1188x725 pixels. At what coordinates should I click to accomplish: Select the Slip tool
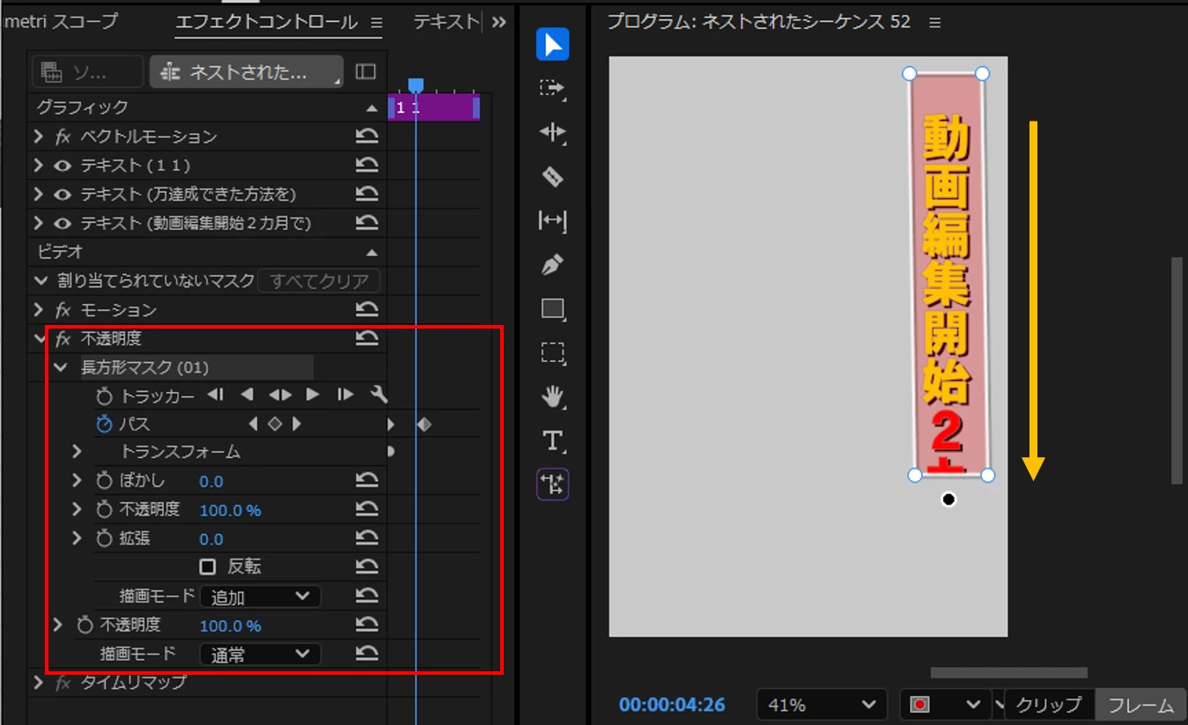tap(552, 220)
